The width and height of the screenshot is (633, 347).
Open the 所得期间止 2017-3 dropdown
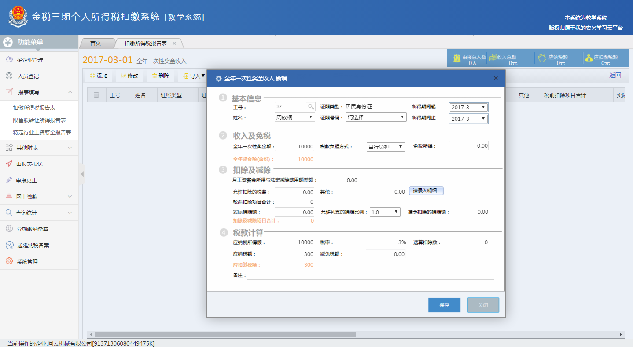[x=468, y=119]
